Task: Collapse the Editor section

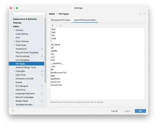Action: 11,26
